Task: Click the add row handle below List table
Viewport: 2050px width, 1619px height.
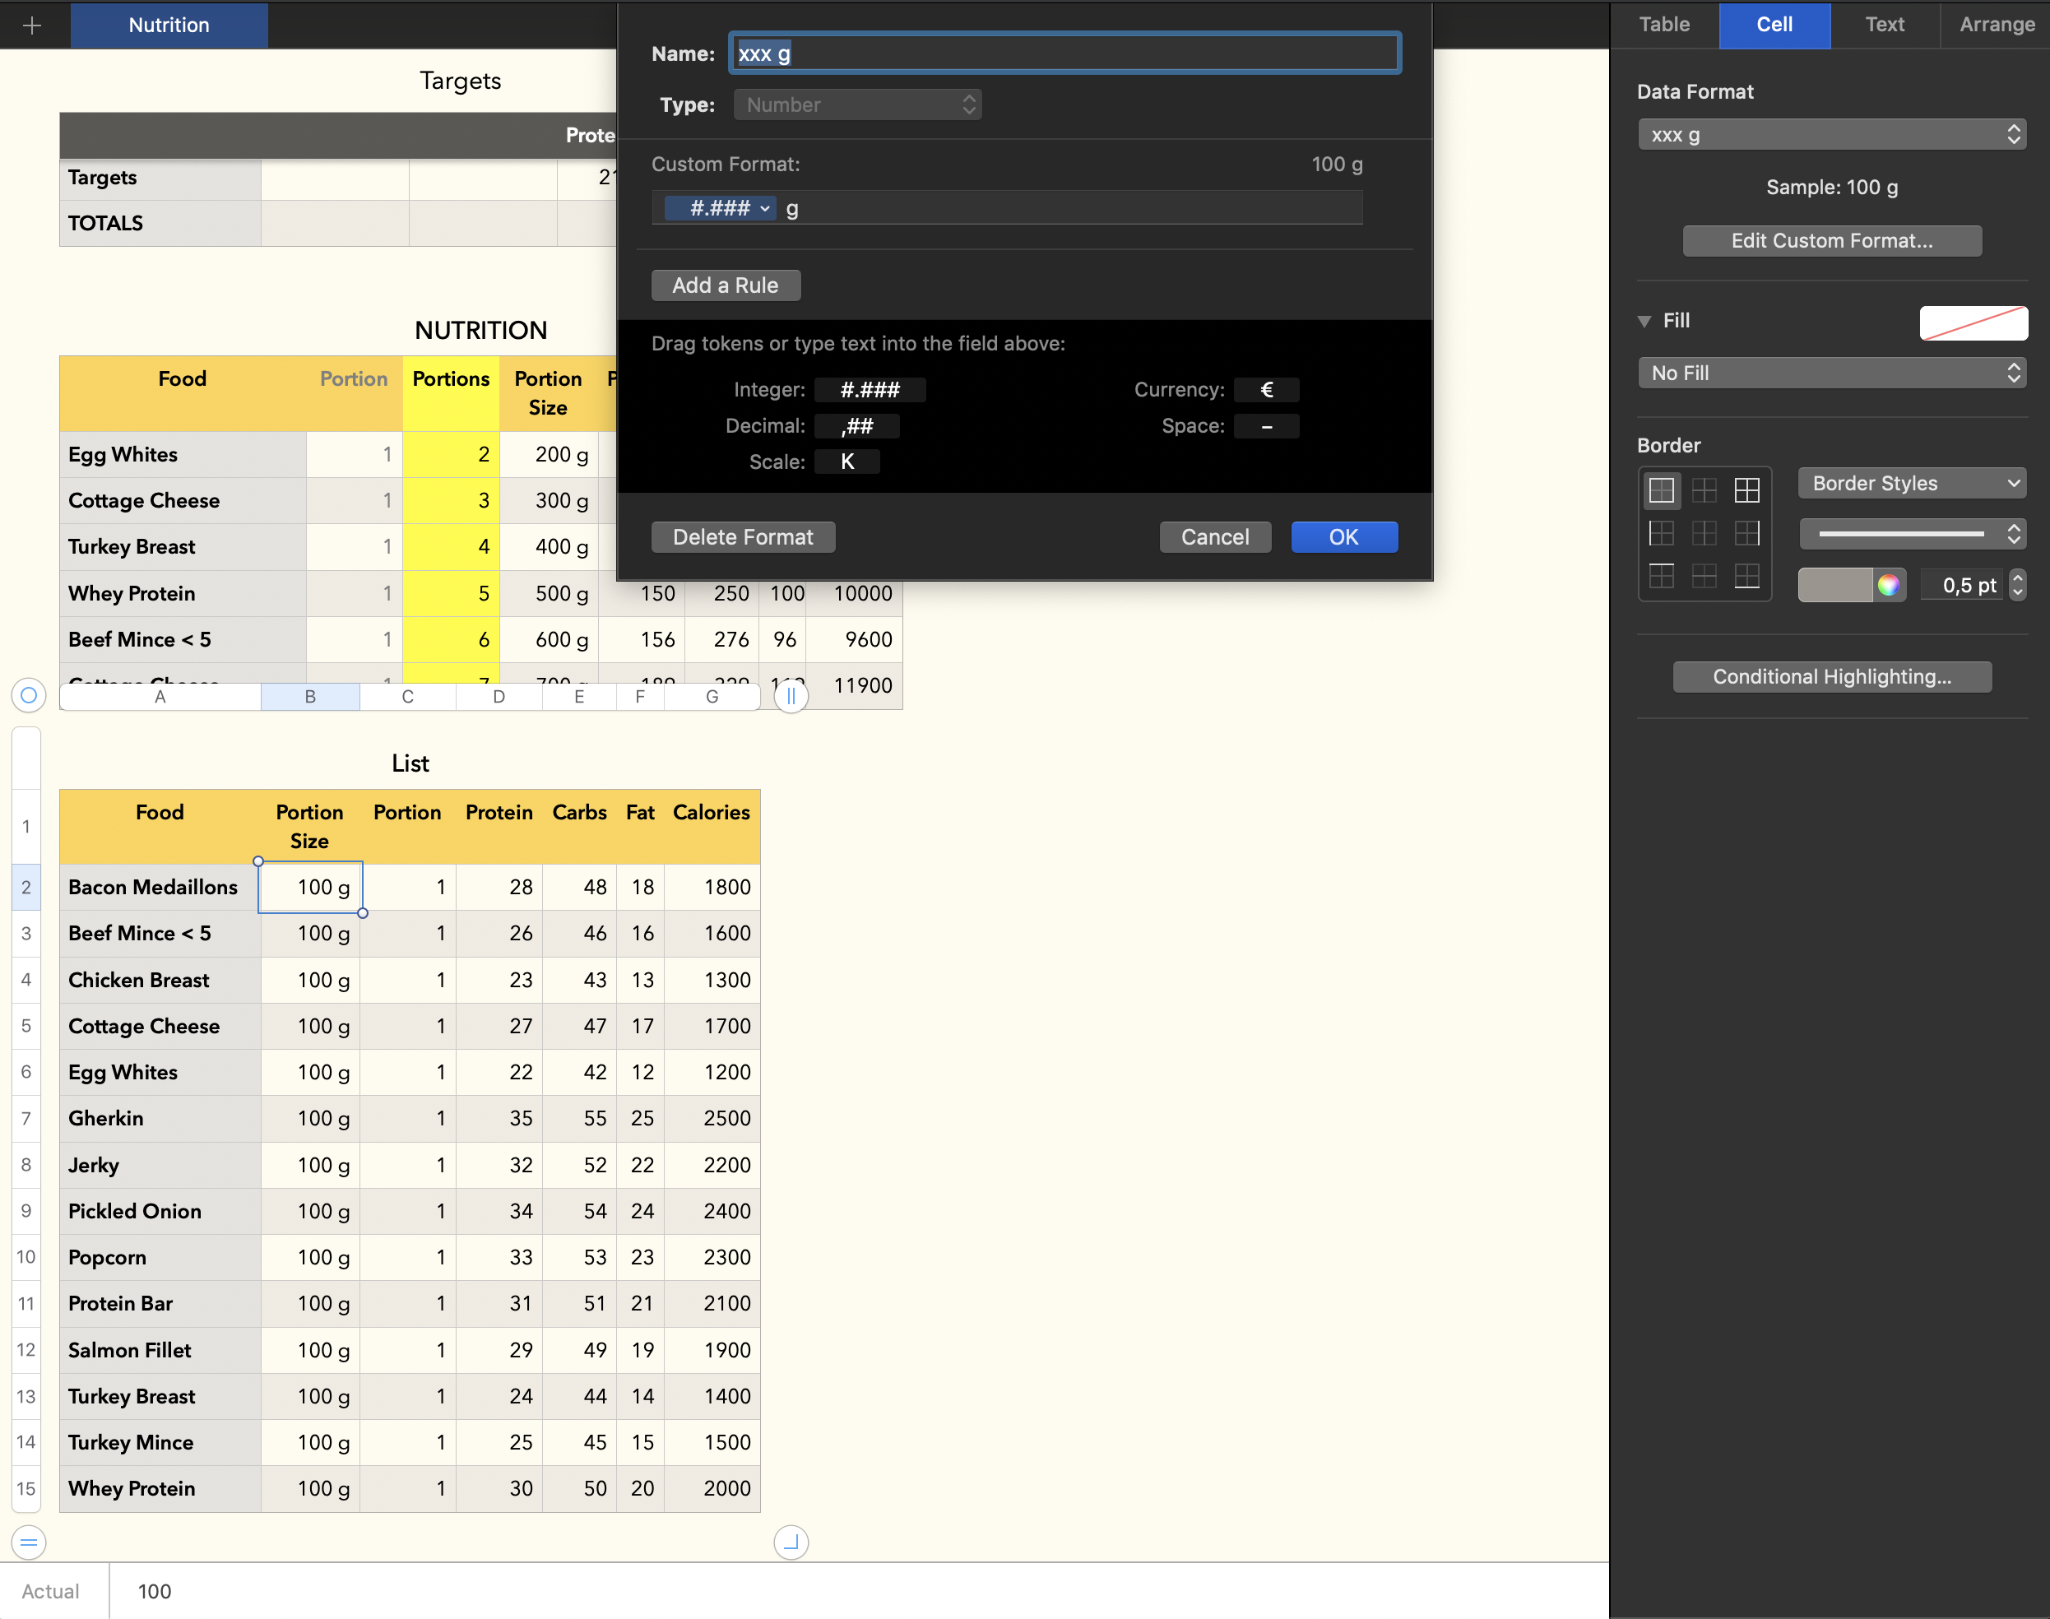Action: pyautogui.click(x=30, y=1542)
